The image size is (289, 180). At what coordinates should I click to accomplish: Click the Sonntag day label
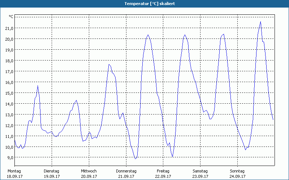(x=237, y=171)
